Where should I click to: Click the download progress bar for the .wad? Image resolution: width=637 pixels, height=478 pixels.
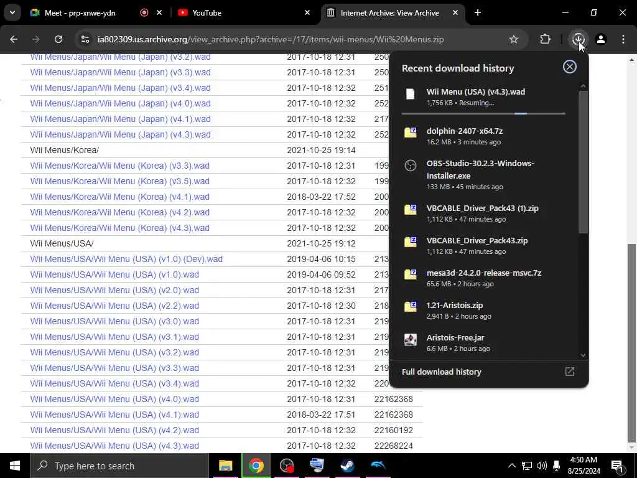pyautogui.click(x=483, y=113)
